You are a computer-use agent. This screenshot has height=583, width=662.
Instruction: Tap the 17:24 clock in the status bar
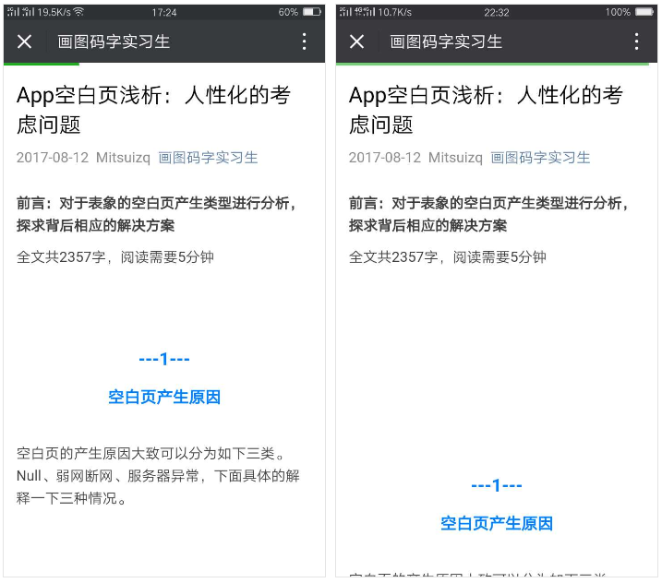[164, 12]
